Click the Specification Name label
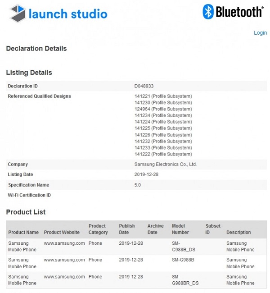 click(x=28, y=185)
